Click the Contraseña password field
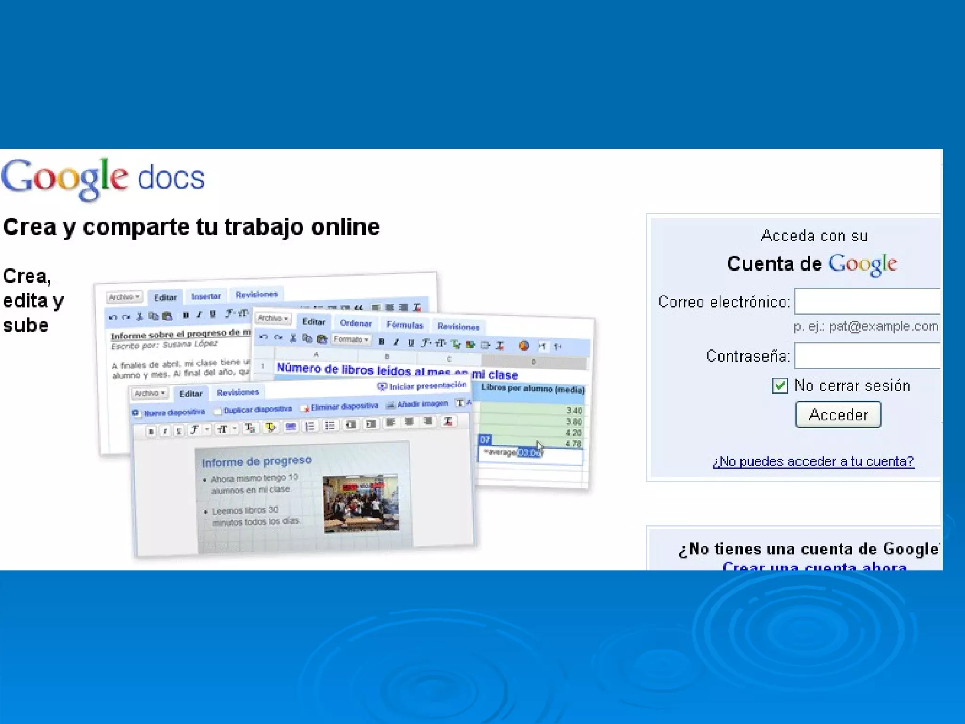965x724 pixels. pyautogui.click(x=867, y=356)
